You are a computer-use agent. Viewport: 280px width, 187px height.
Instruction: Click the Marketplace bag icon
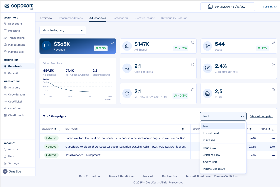[x=5, y=52]
